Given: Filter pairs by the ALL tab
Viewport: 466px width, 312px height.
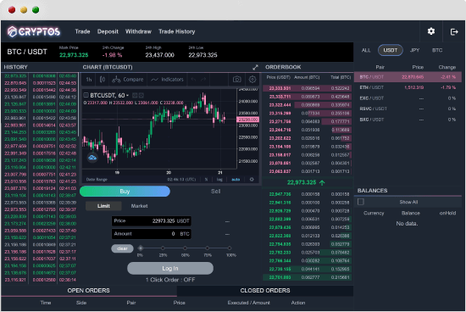Looking at the screenshot, I should (366, 50).
